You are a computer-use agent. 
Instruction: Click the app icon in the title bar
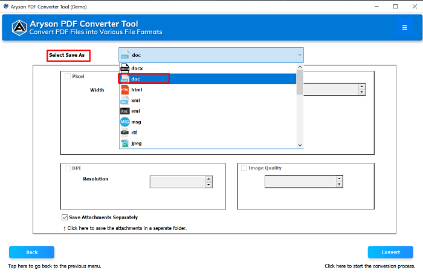point(5,6)
